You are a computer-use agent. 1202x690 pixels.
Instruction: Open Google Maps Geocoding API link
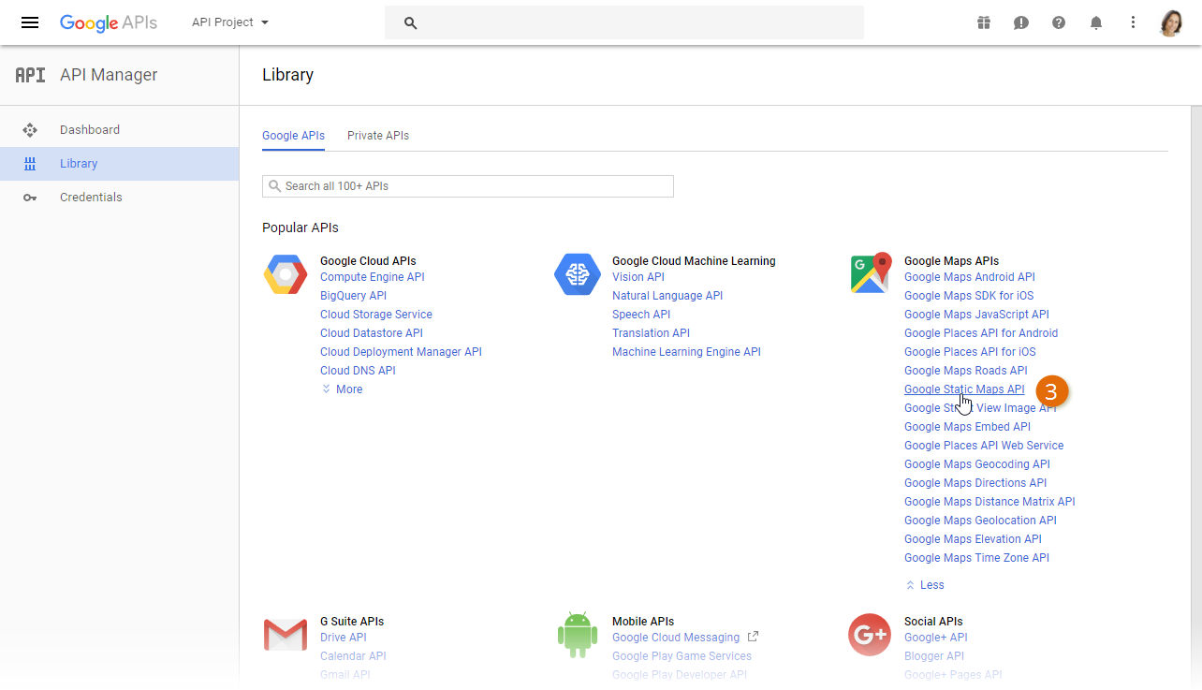tap(977, 464)
